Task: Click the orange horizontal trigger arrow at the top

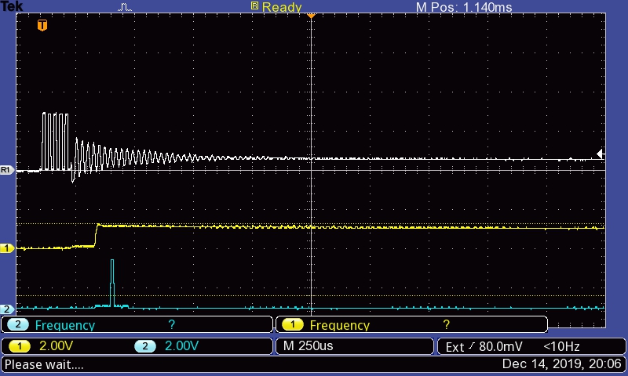Action: (x=311, y=16)
